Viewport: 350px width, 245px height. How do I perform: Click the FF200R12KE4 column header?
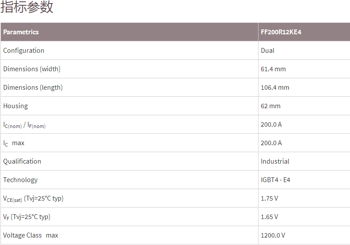pos(281,32)
